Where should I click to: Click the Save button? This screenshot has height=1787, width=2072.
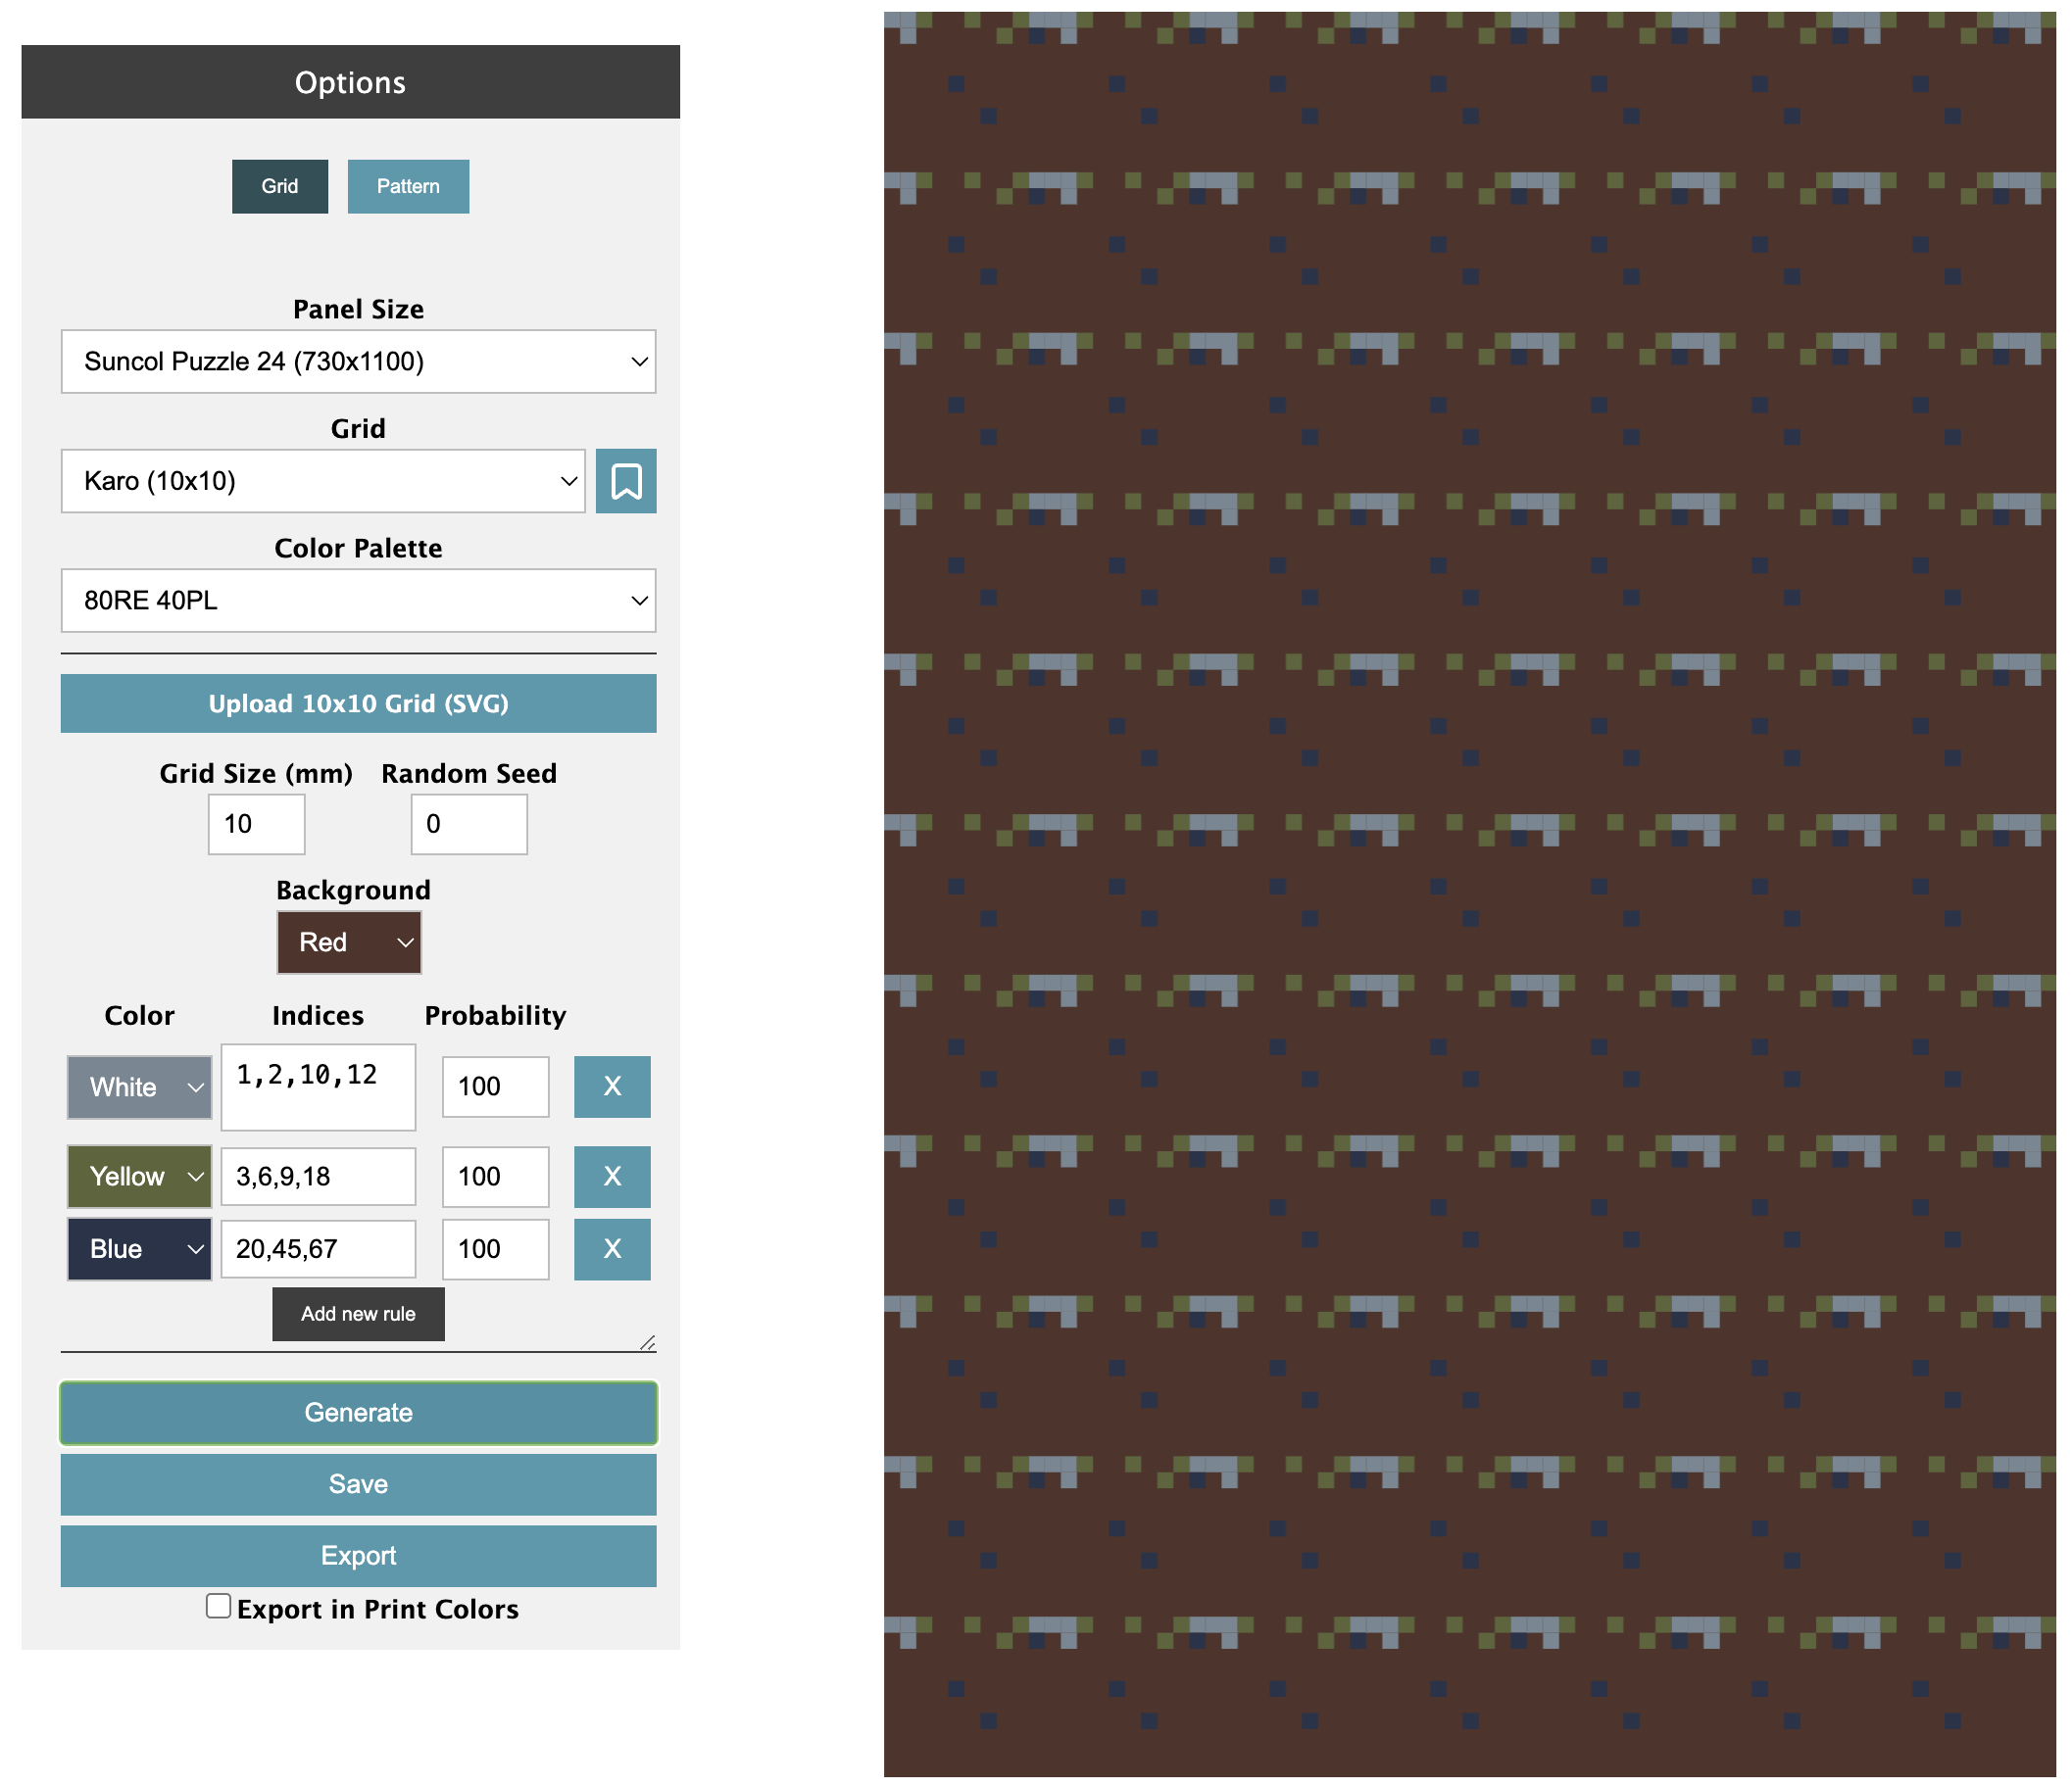point(358,1484)
